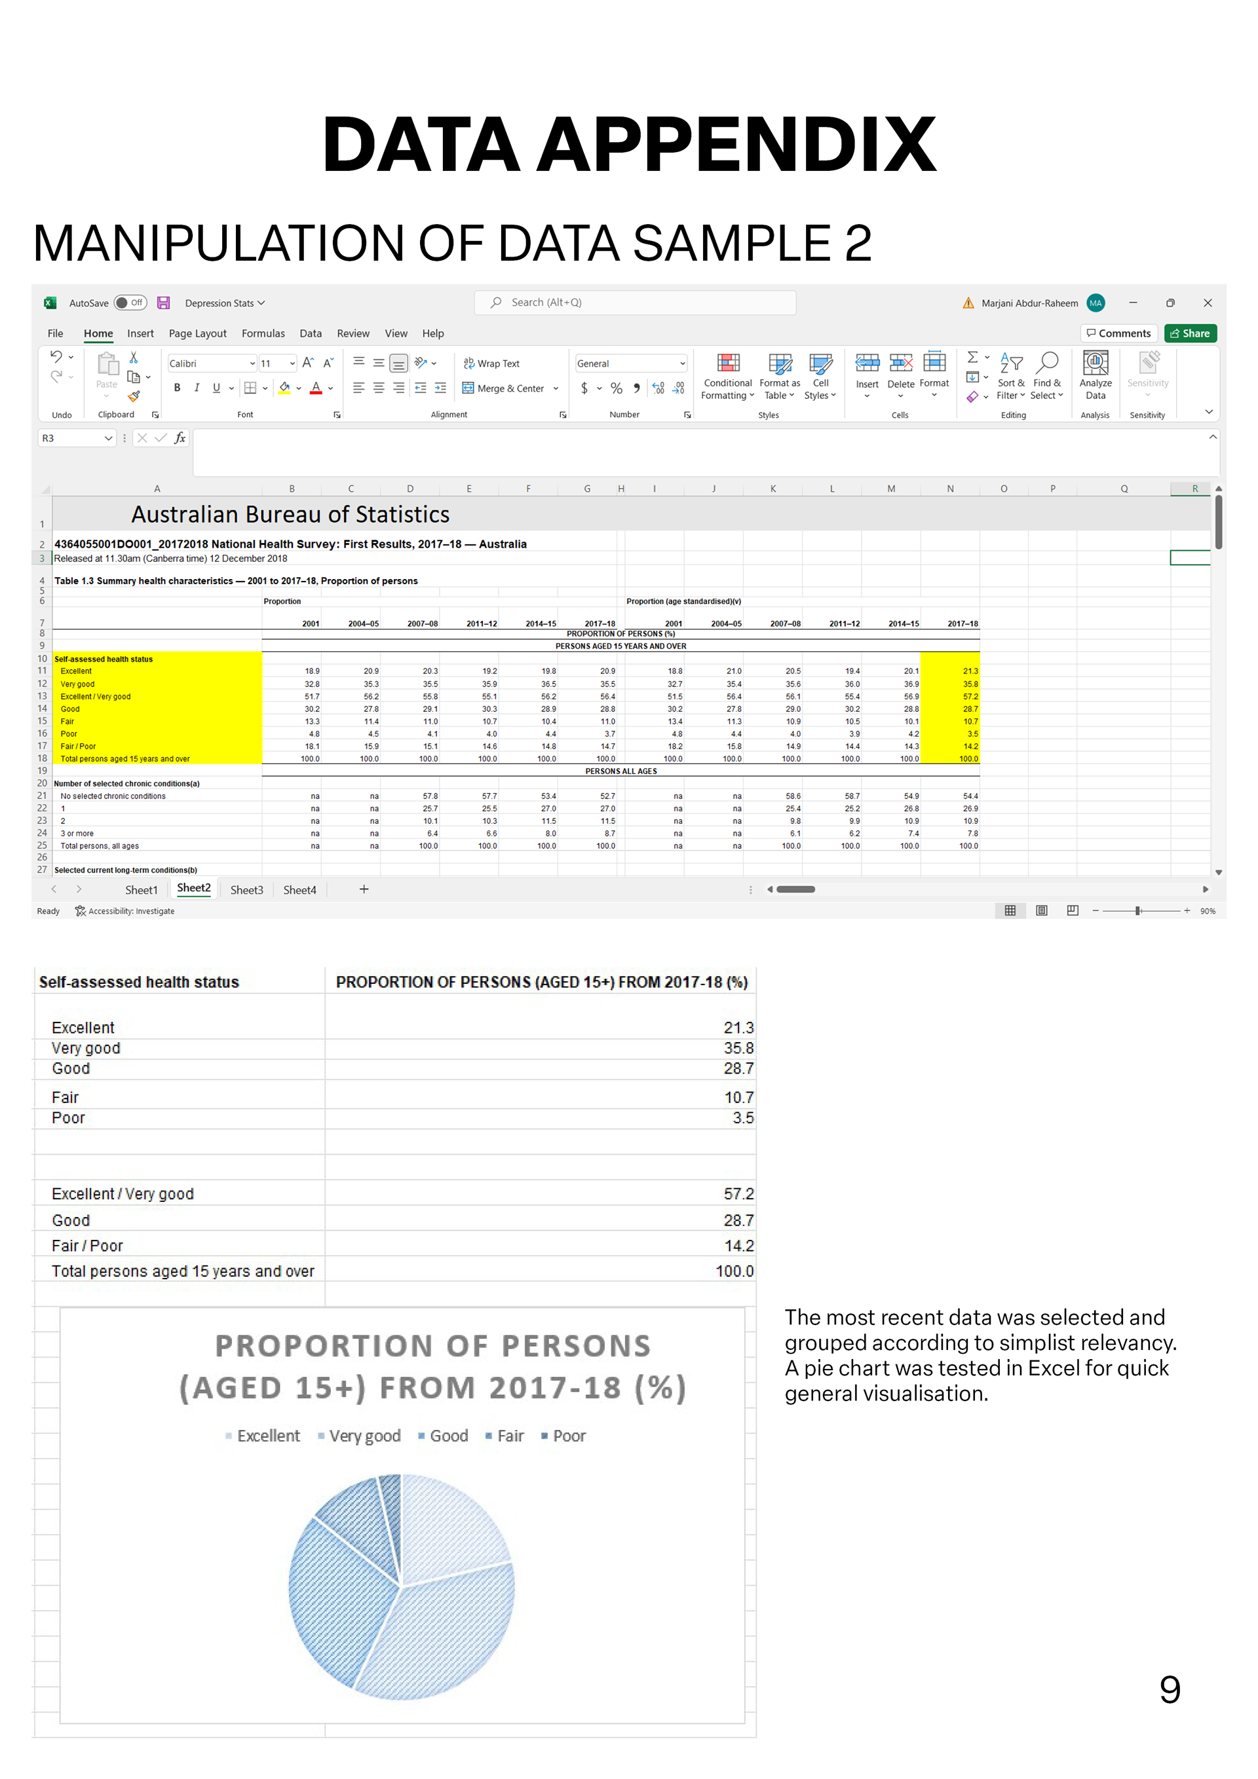Toggle Wrap Text

click(x=491, y=364)
